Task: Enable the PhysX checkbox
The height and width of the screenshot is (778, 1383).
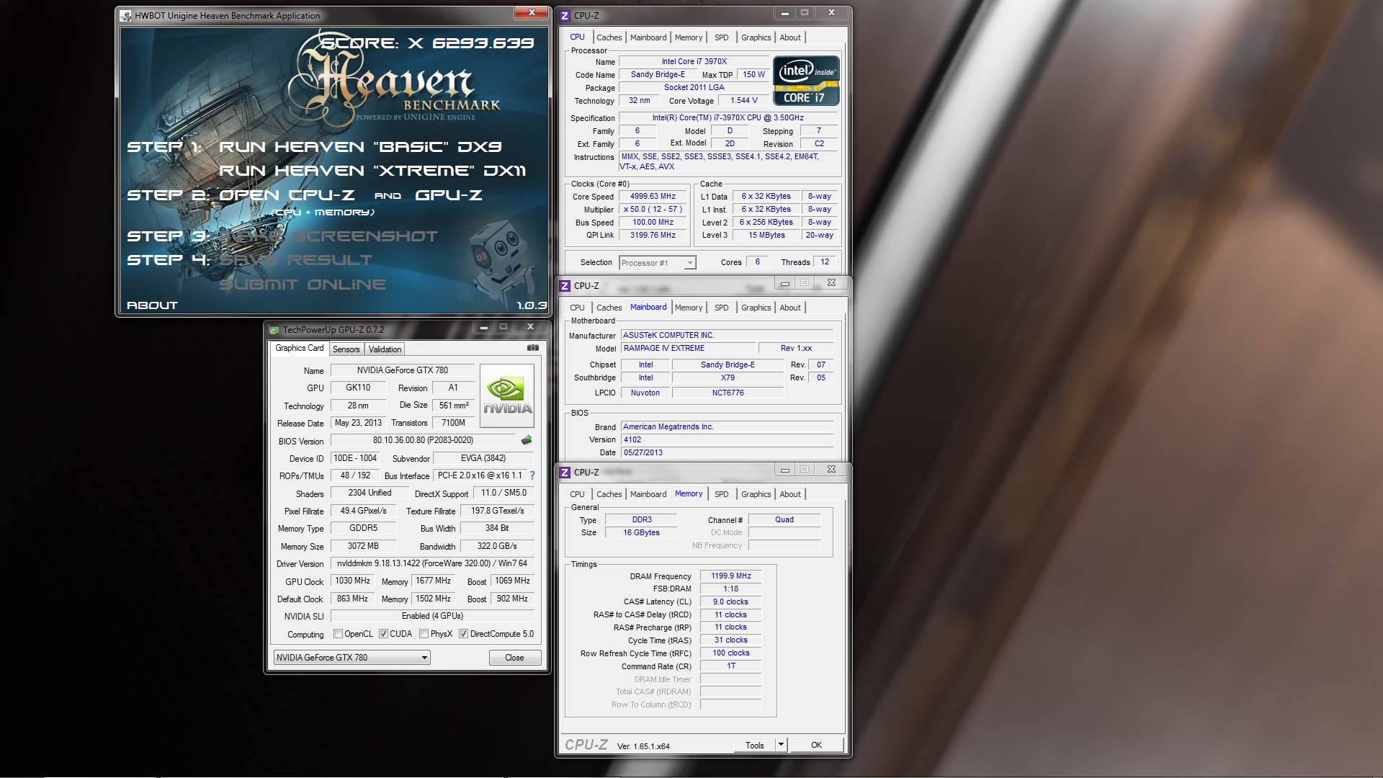Action: coord(424,634)
